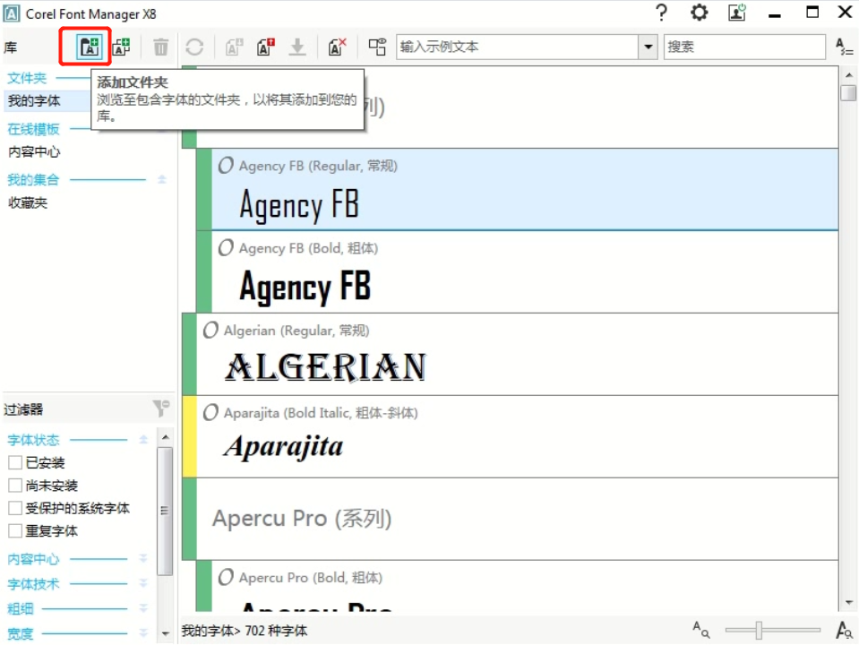Image resolution: width=859 pixels, height=645 pixels.
Task: Click the font sort icon right of search
Action: 844,47
